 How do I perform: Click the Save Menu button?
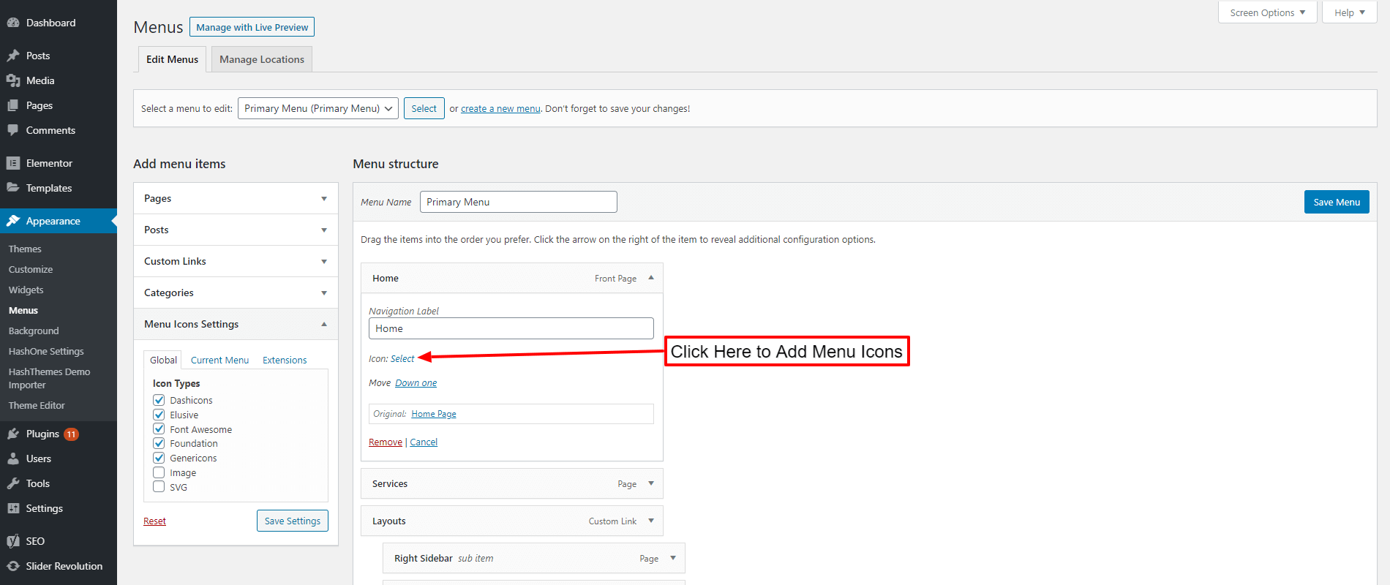point(1337,202)
